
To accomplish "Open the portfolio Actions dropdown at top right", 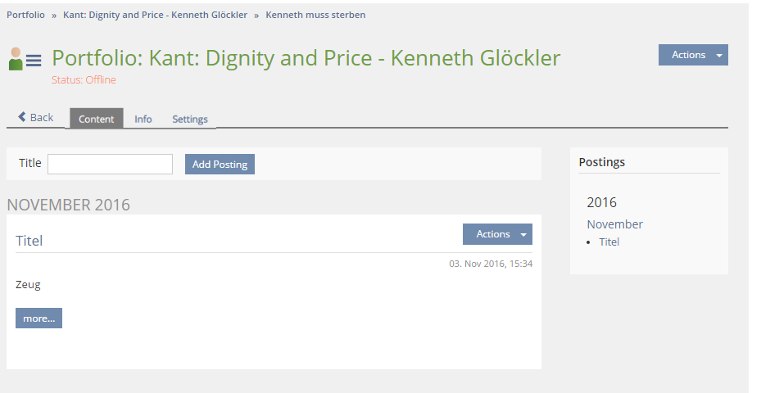I will click(x=693, y=55).
